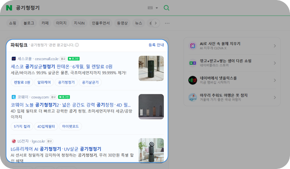The image size is (290, 169).
Task: Open 깎고+받고+쌓는 셈이 다른 쇼핑 link
Action: 226,61
